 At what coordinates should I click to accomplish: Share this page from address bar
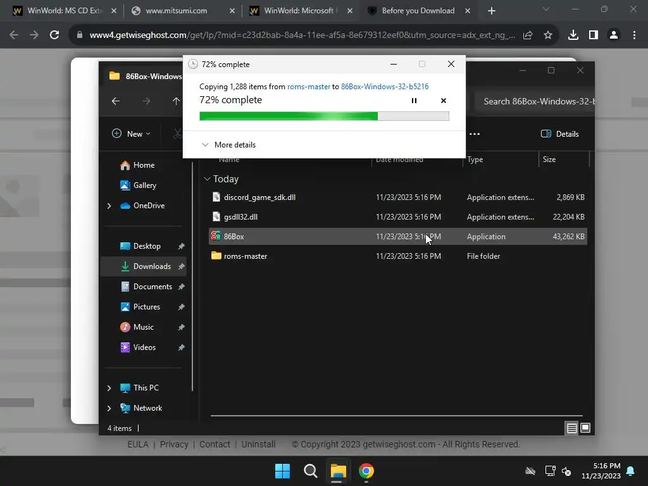[528, 35]
